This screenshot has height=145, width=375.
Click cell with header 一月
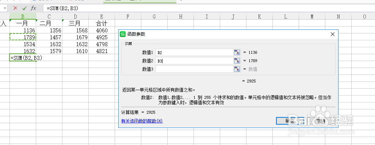pyautogui.click(x=23, y=23)
